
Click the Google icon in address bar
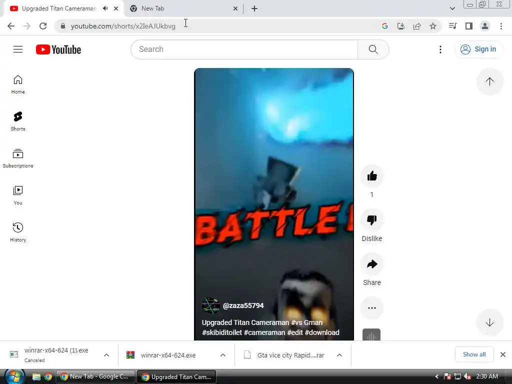coord(385,26)
